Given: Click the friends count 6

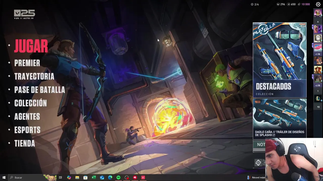Looking at the screenshot, I should click(x=318, y=22).
